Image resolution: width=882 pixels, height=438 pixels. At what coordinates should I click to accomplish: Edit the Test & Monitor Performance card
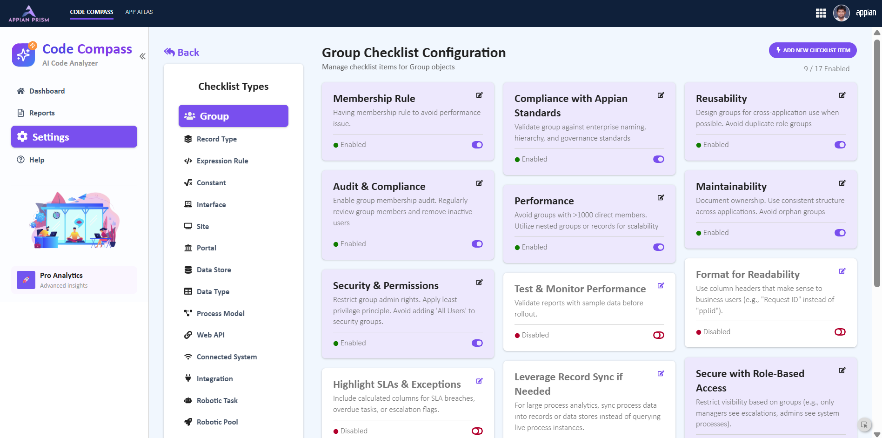point(661,286)
